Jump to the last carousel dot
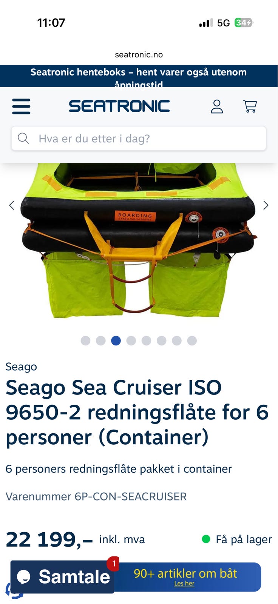The height and width of the screenshot is (604, 278). point(192,341)
